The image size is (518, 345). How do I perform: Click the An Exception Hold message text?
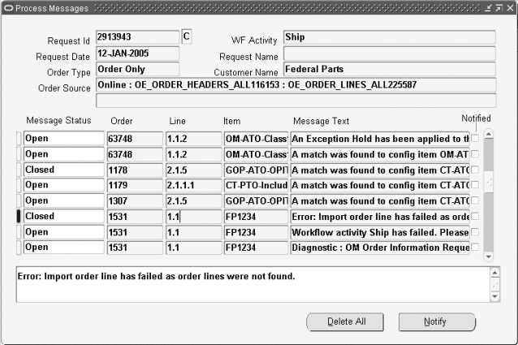(380, 139)
